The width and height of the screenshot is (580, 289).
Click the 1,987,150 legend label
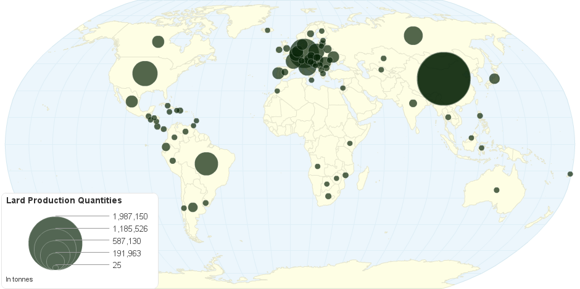coord(130,216)
